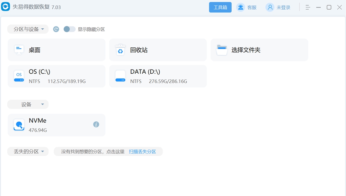The image size is (346, 196).
Task: Click the 476.94G capacity text
Action: click(38, 130)
